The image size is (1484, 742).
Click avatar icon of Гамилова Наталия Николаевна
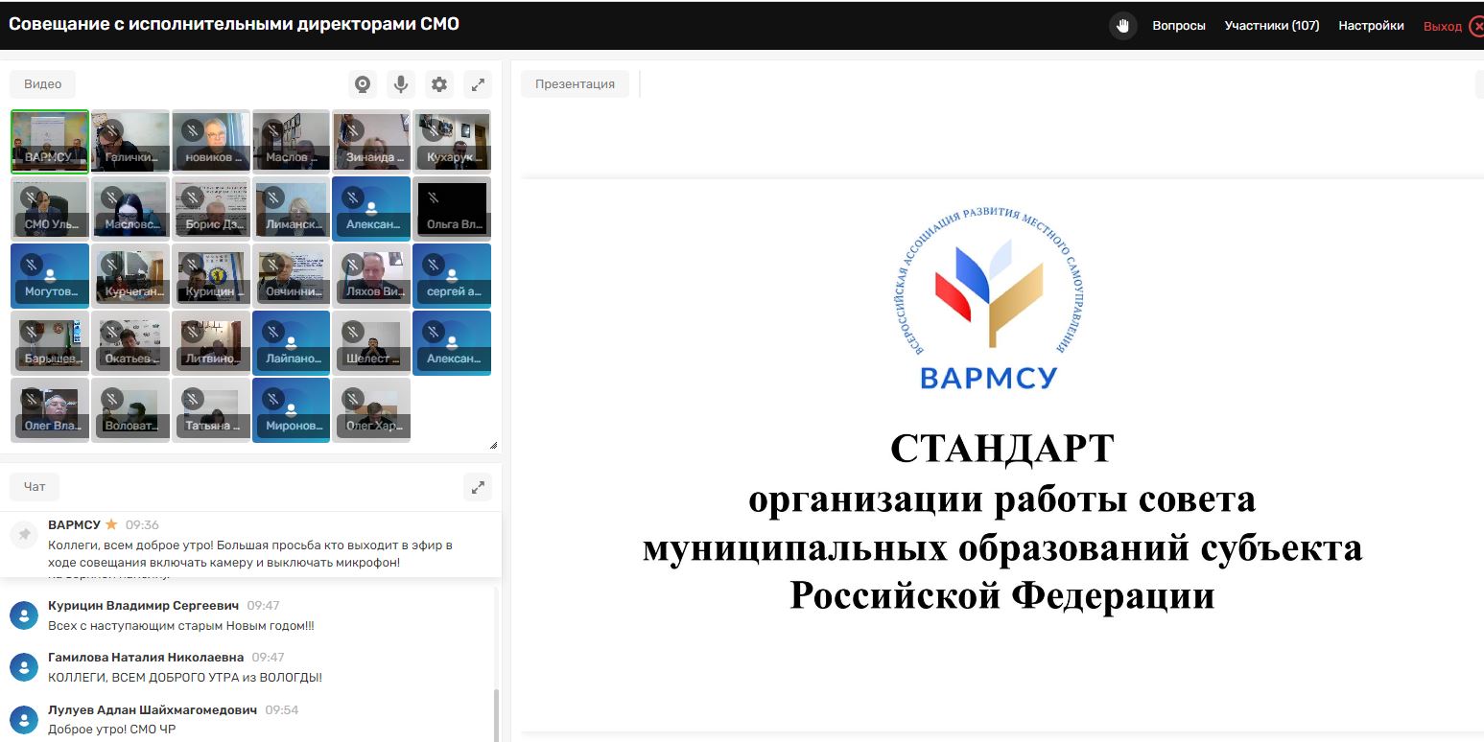click(x=24, y=667)
